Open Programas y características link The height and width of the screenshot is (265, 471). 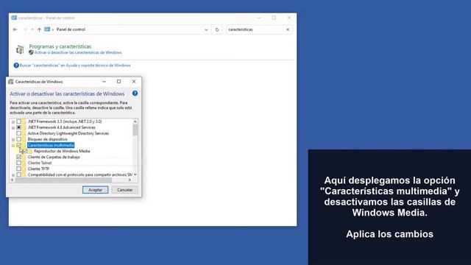[60, 46]
